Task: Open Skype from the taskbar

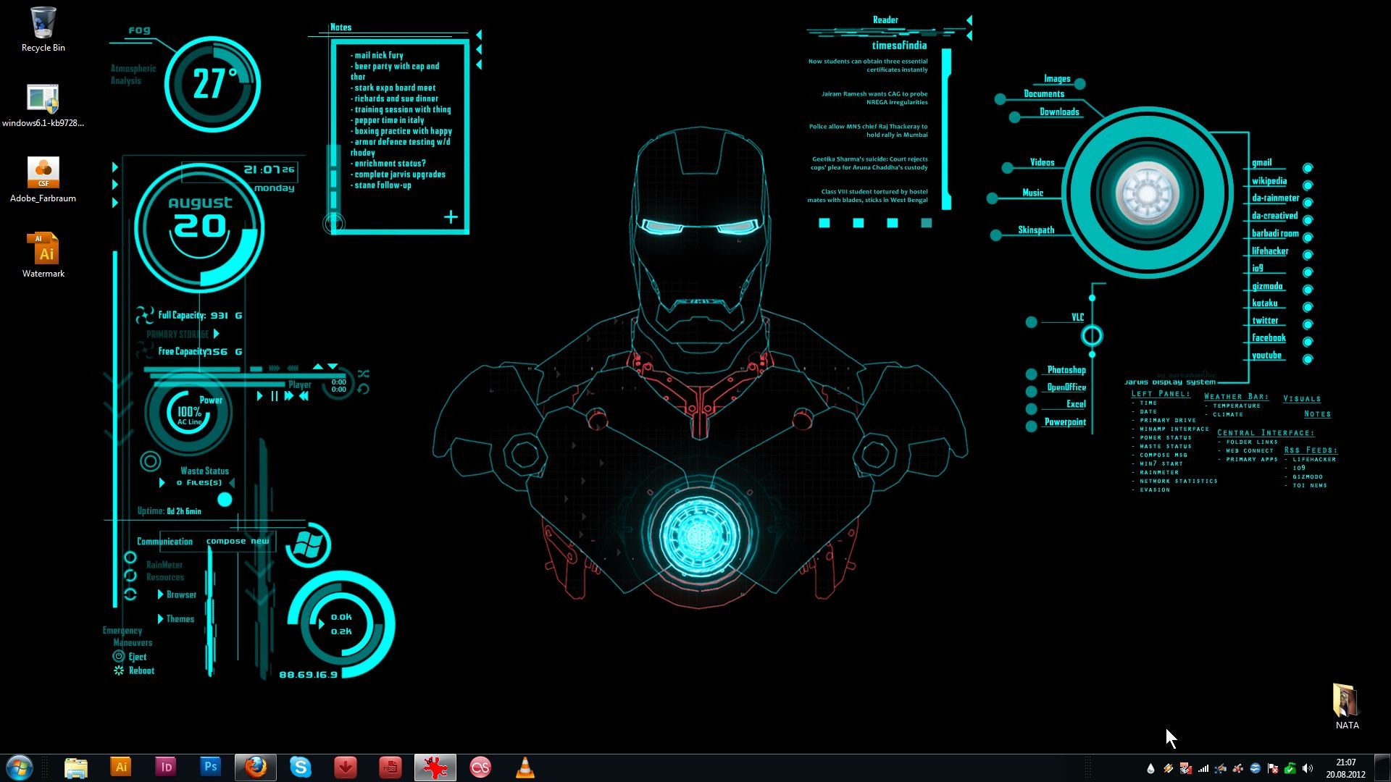Action: click(301, 767)
